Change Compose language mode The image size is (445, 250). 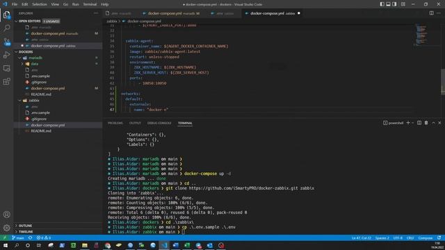(426, 237)
